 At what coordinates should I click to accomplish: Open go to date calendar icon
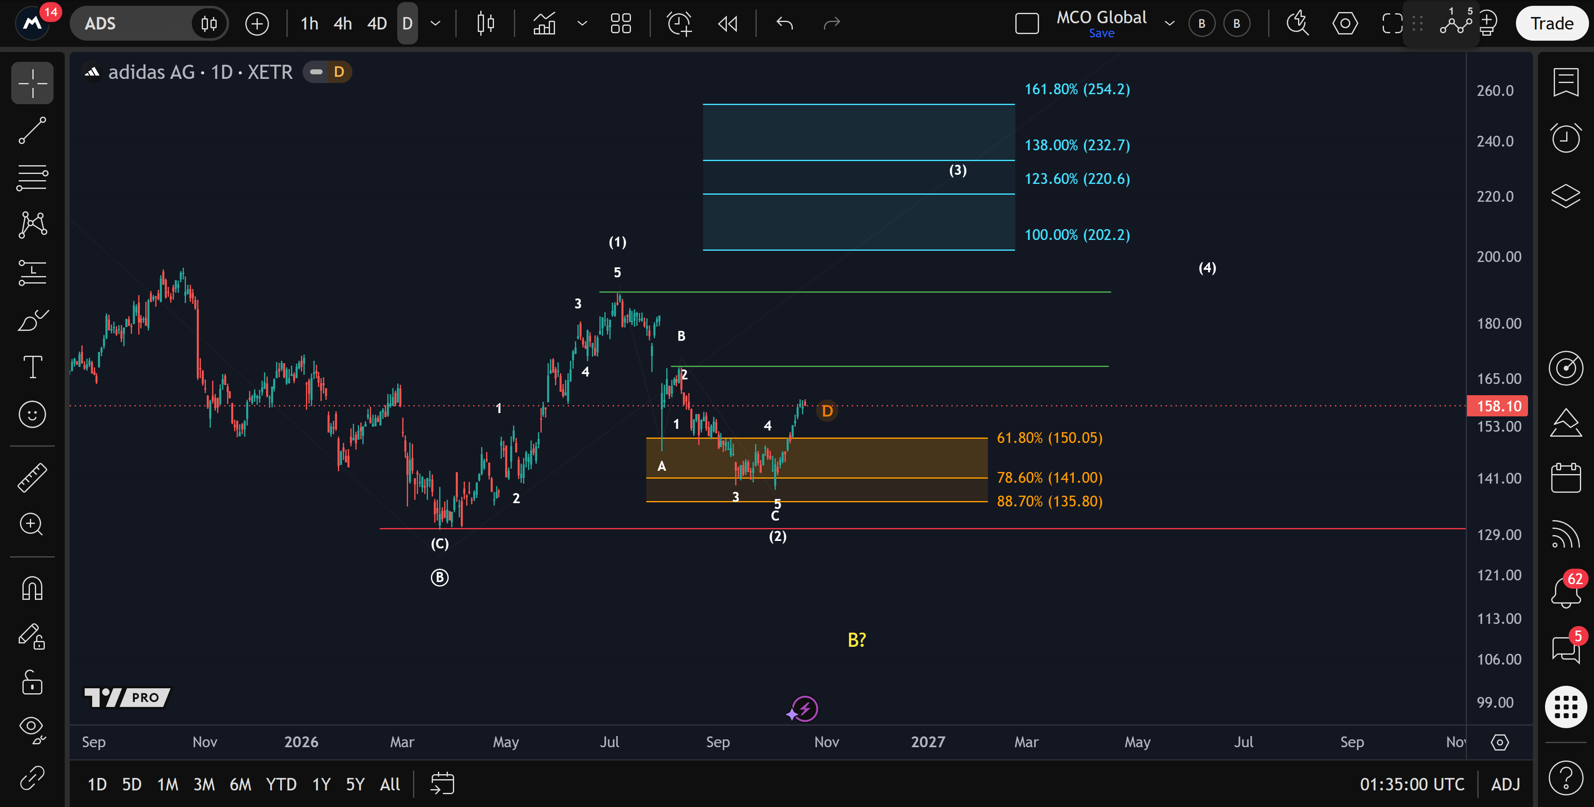point(443,783)
